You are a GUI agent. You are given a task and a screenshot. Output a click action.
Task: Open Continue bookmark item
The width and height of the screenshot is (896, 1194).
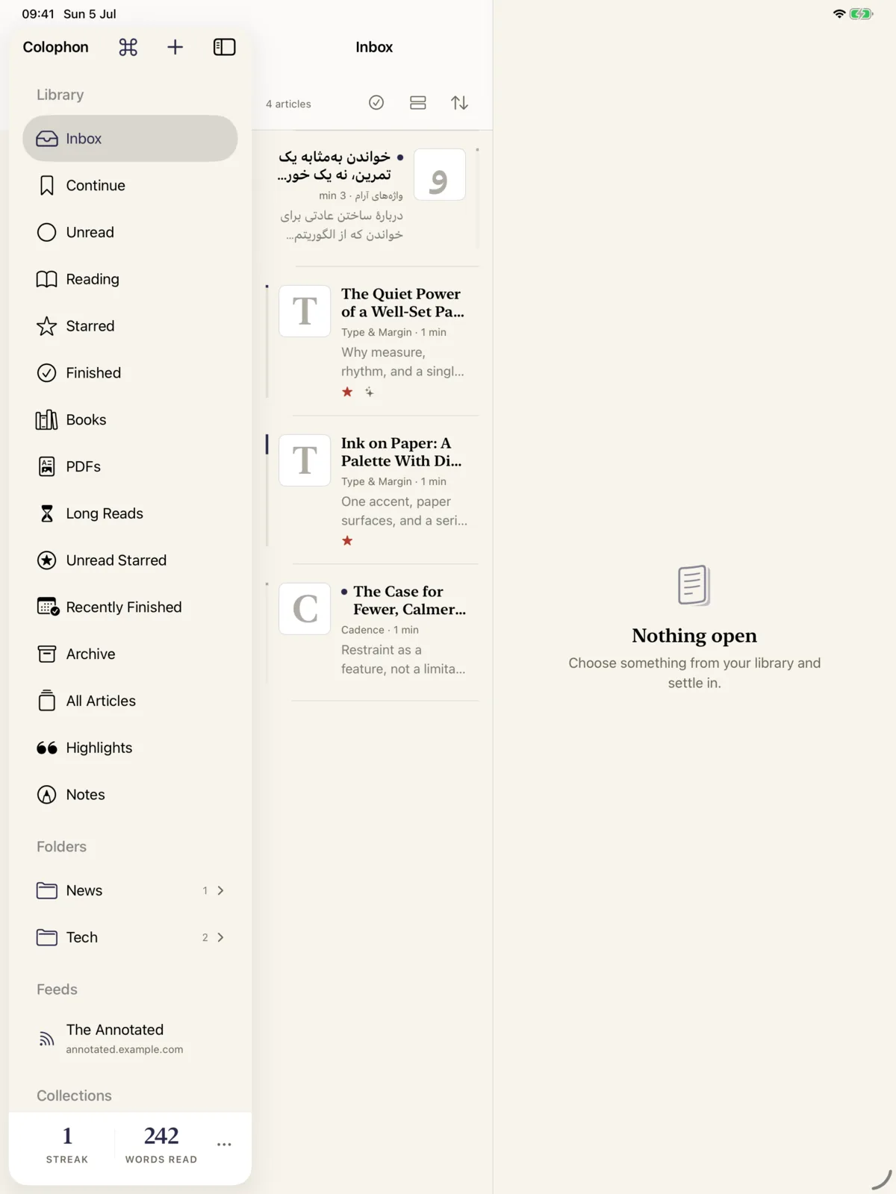130,186
